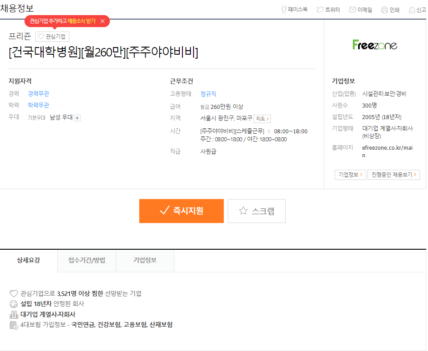The image size is (428, 351).
Task: Select the 상세요강 tab
Action: [28, 260]
